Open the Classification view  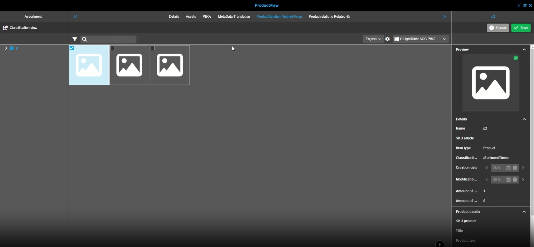[20, 28]
